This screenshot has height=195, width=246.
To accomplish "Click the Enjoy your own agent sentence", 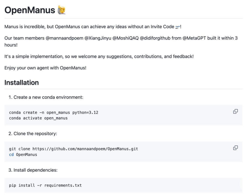I will 45,68.
